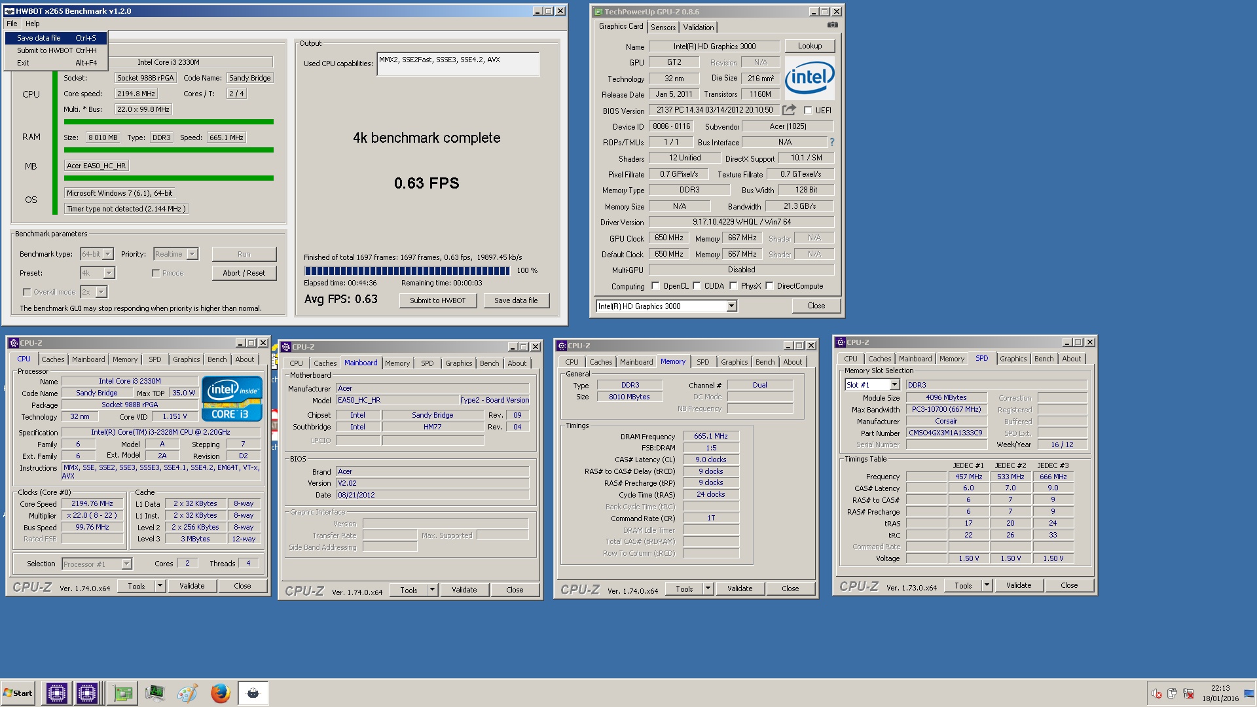Click the HWBOT x265 taskbar icon
Viewport: 1257px width, 707px height.
(x=253, y=693)
